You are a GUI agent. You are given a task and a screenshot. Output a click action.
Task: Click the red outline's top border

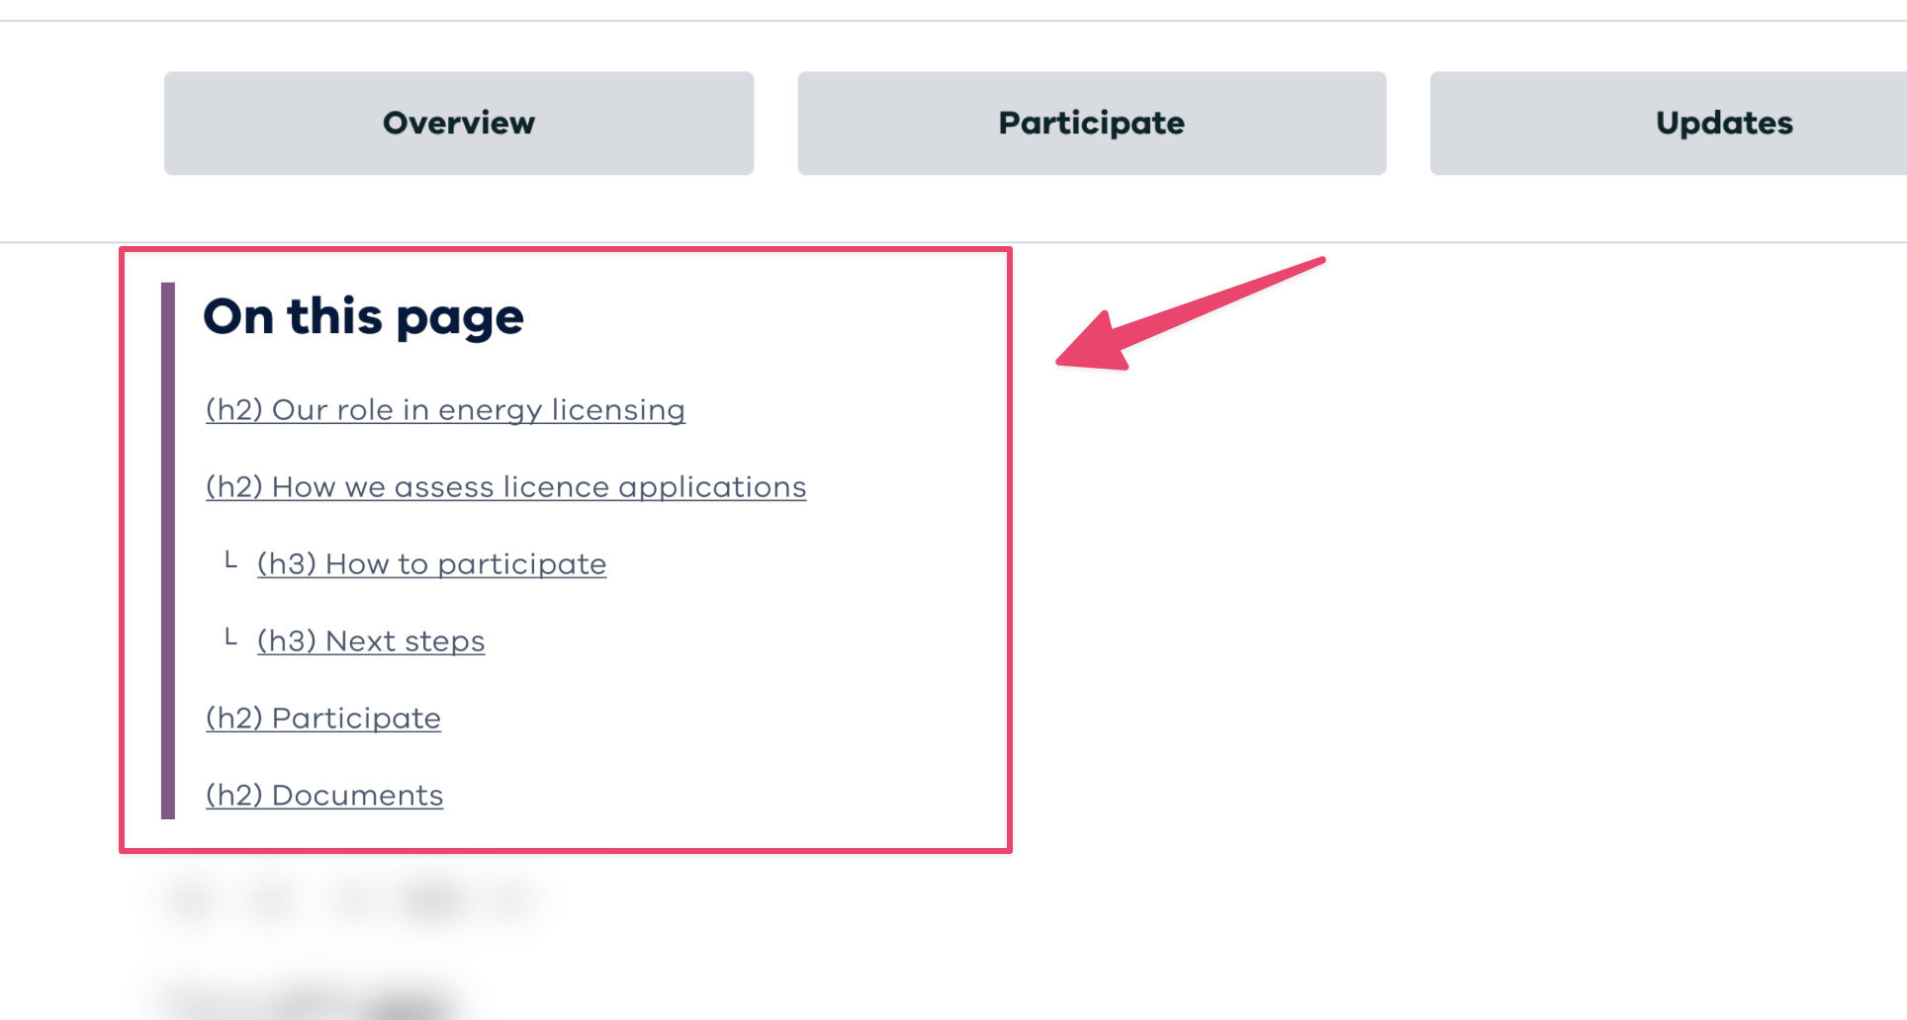pos(566,250)
